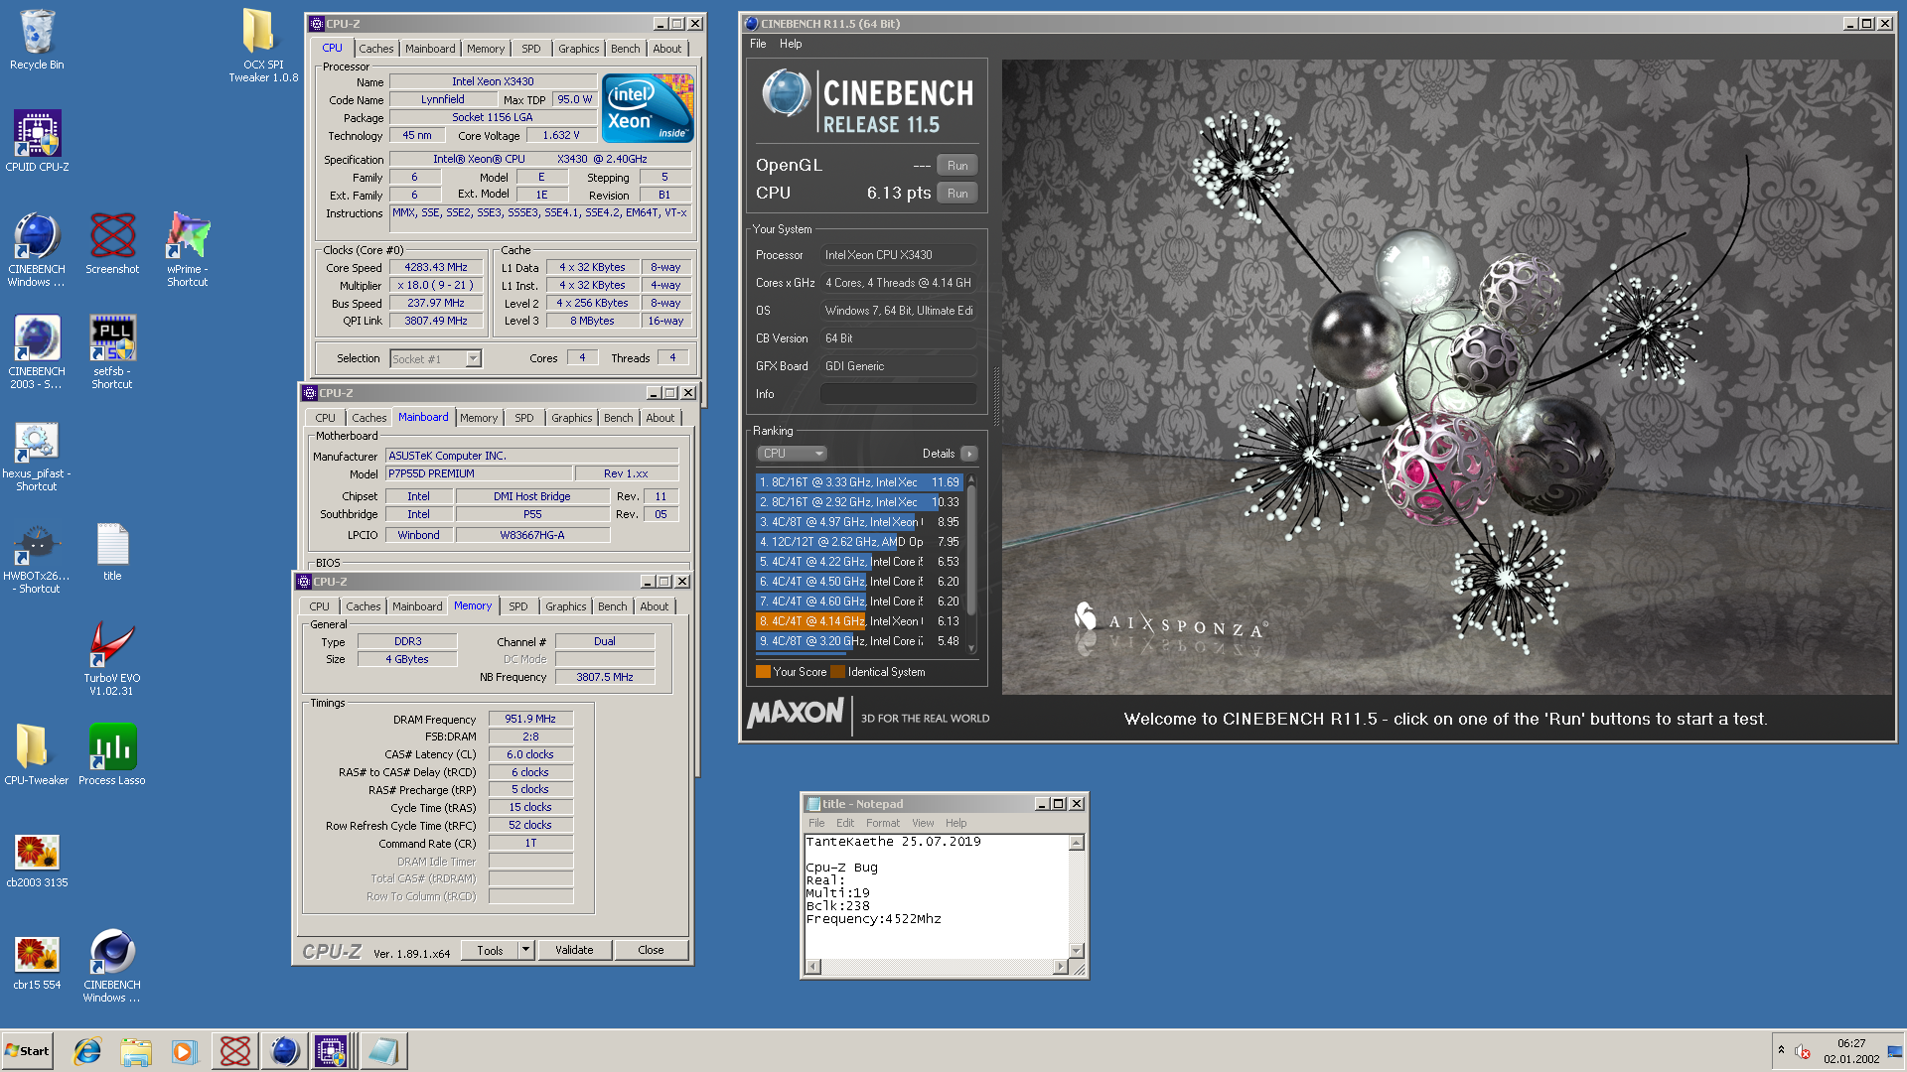Switch to CPU-Z in the taskbar
1907x1072 pixels.
[333, 1051]
